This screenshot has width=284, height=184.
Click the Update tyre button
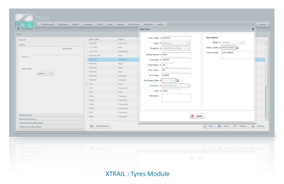[x=241, y=126]
